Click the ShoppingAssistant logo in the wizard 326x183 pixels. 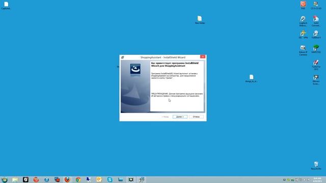[x=135, y=69]
